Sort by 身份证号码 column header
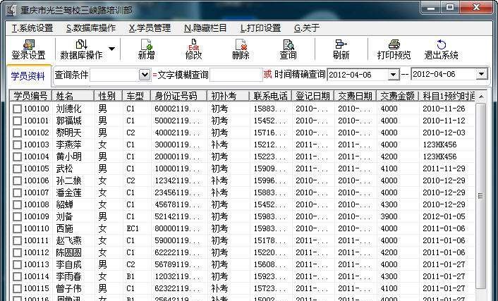Screen dimensions: 498x301 (x=178, y=96)
